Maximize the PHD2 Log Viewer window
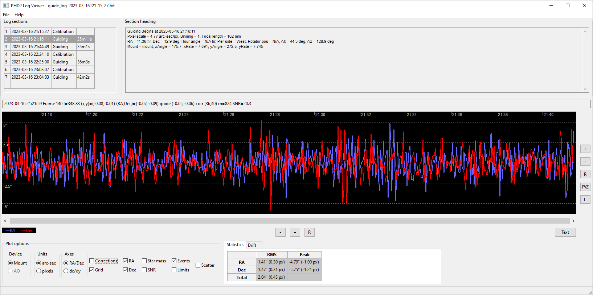 click(x=568, y=5)
